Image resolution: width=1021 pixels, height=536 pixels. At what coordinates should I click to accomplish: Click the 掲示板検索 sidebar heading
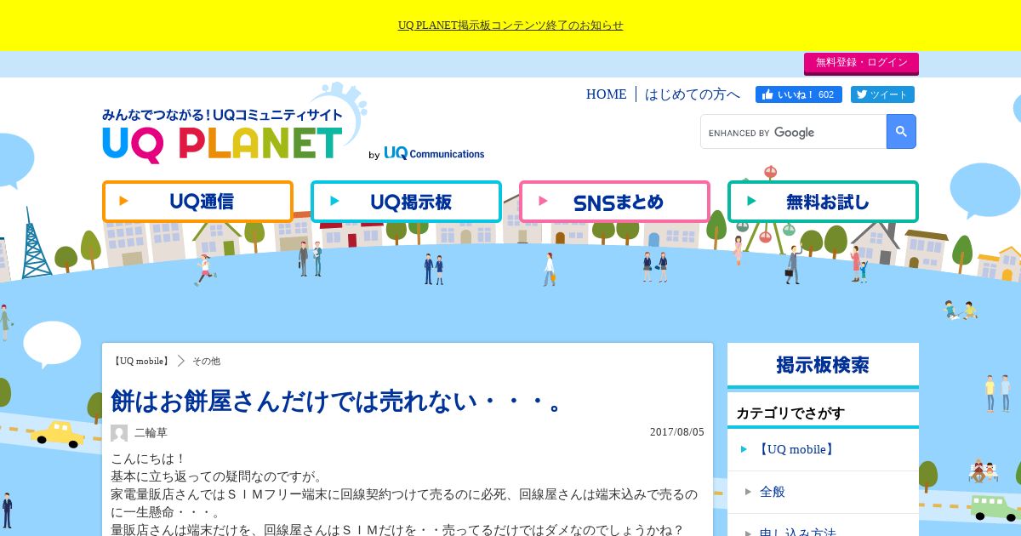tap(823, 365)
